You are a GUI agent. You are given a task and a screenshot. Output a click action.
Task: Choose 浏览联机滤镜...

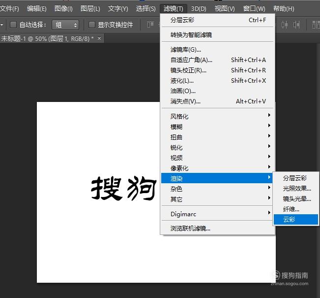pyautogui.click(x=218, y=228)
